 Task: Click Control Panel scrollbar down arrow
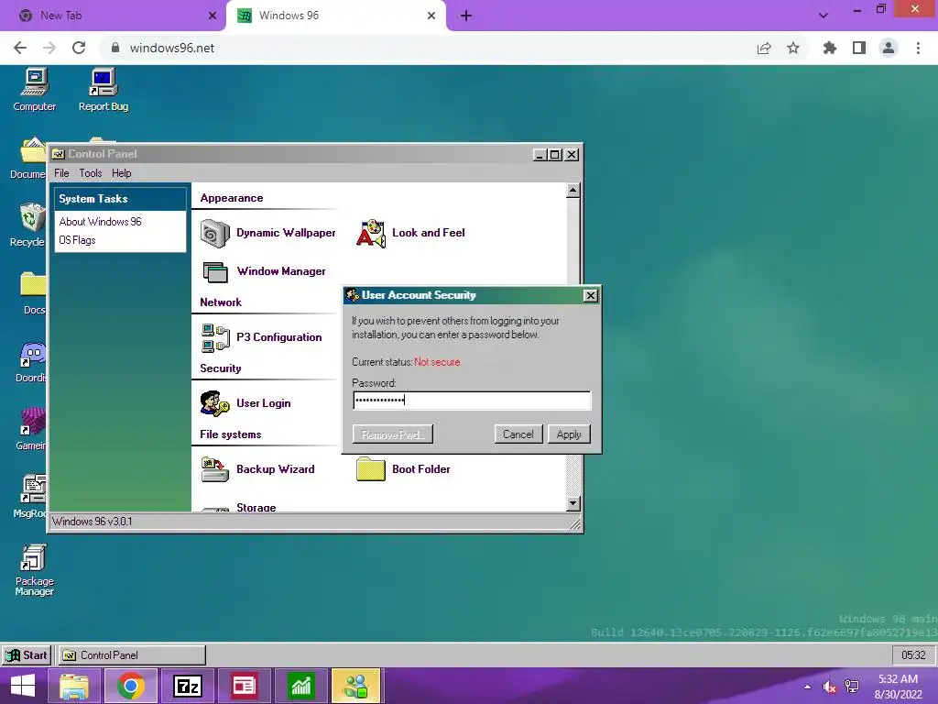point(573,503)
